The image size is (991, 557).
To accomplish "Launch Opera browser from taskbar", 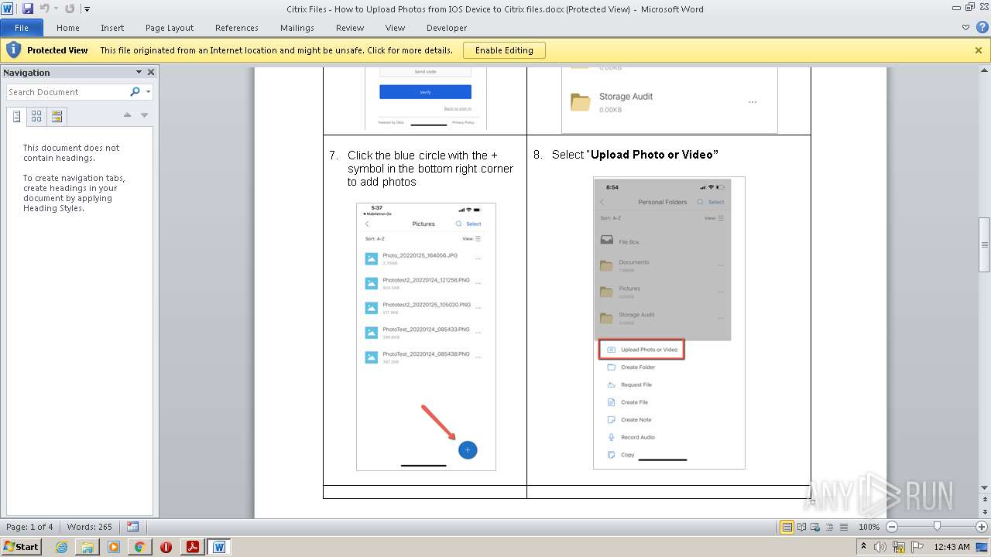I will 166,547.
